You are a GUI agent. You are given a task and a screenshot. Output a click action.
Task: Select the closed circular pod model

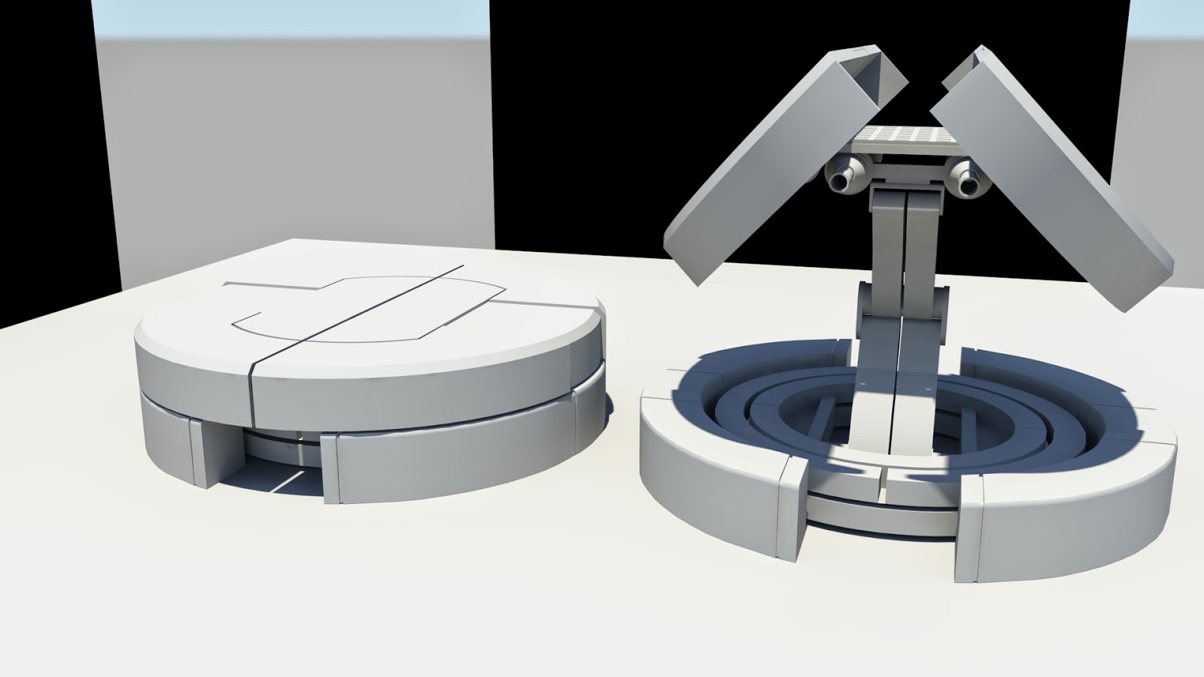click(361, 361)
